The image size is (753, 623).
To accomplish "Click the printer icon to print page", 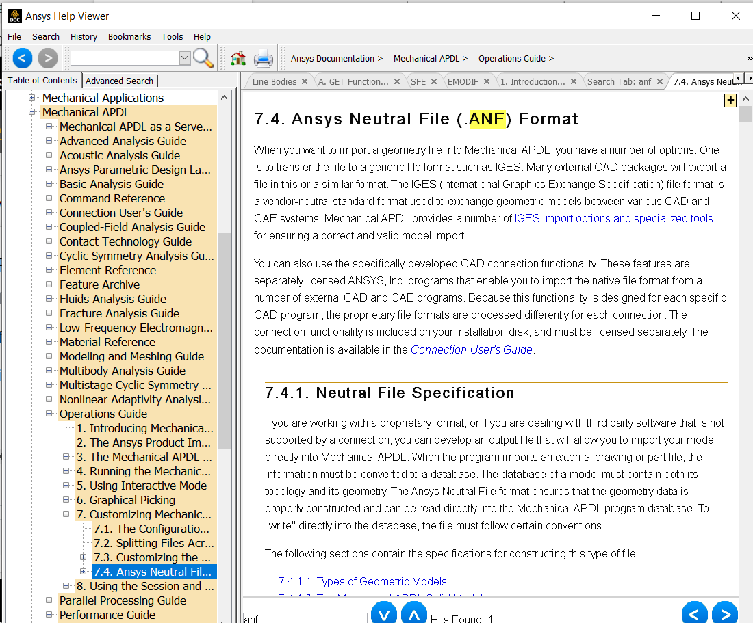I will tap(264, 59).
